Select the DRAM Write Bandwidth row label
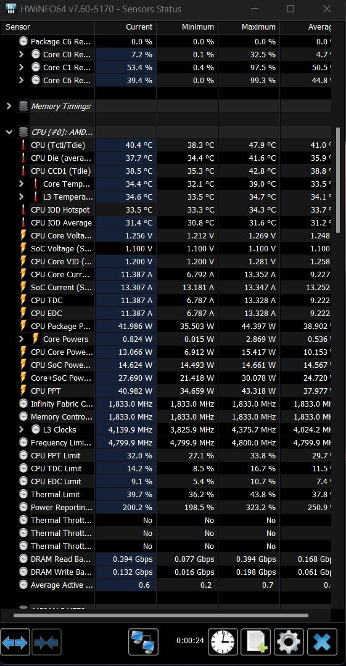This screenshot has width=346, height=666. pos(61,572)
